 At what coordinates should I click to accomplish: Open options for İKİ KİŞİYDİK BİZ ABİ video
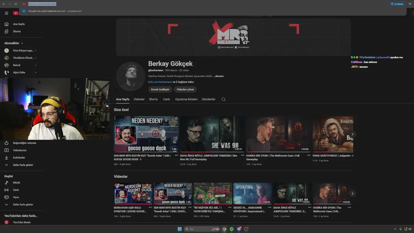point(230,207)
